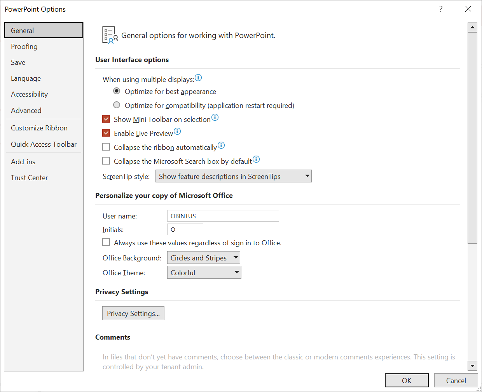The image size is (482, 392).
Task: Expand the Office Background dropdown
Action: click(x=203, y=258)
